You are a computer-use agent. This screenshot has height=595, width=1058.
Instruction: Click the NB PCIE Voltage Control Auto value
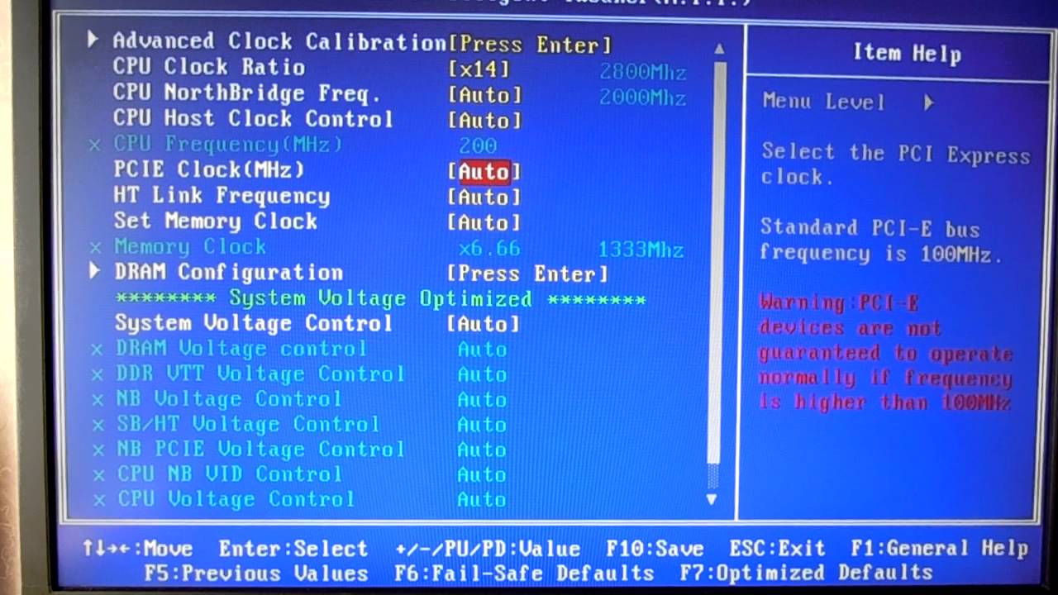(482, 450)
